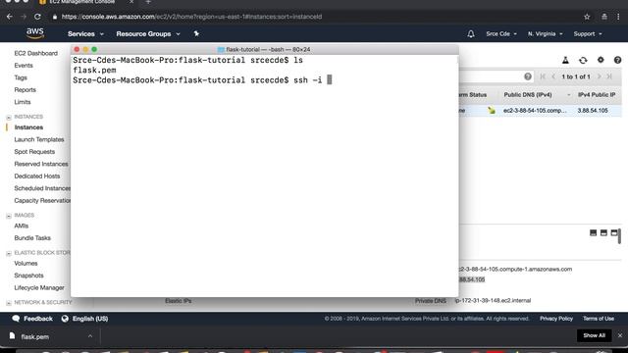Open Snapshots in sidebar
The height and width of the screenshot is (353, 628).
(28, 276)
